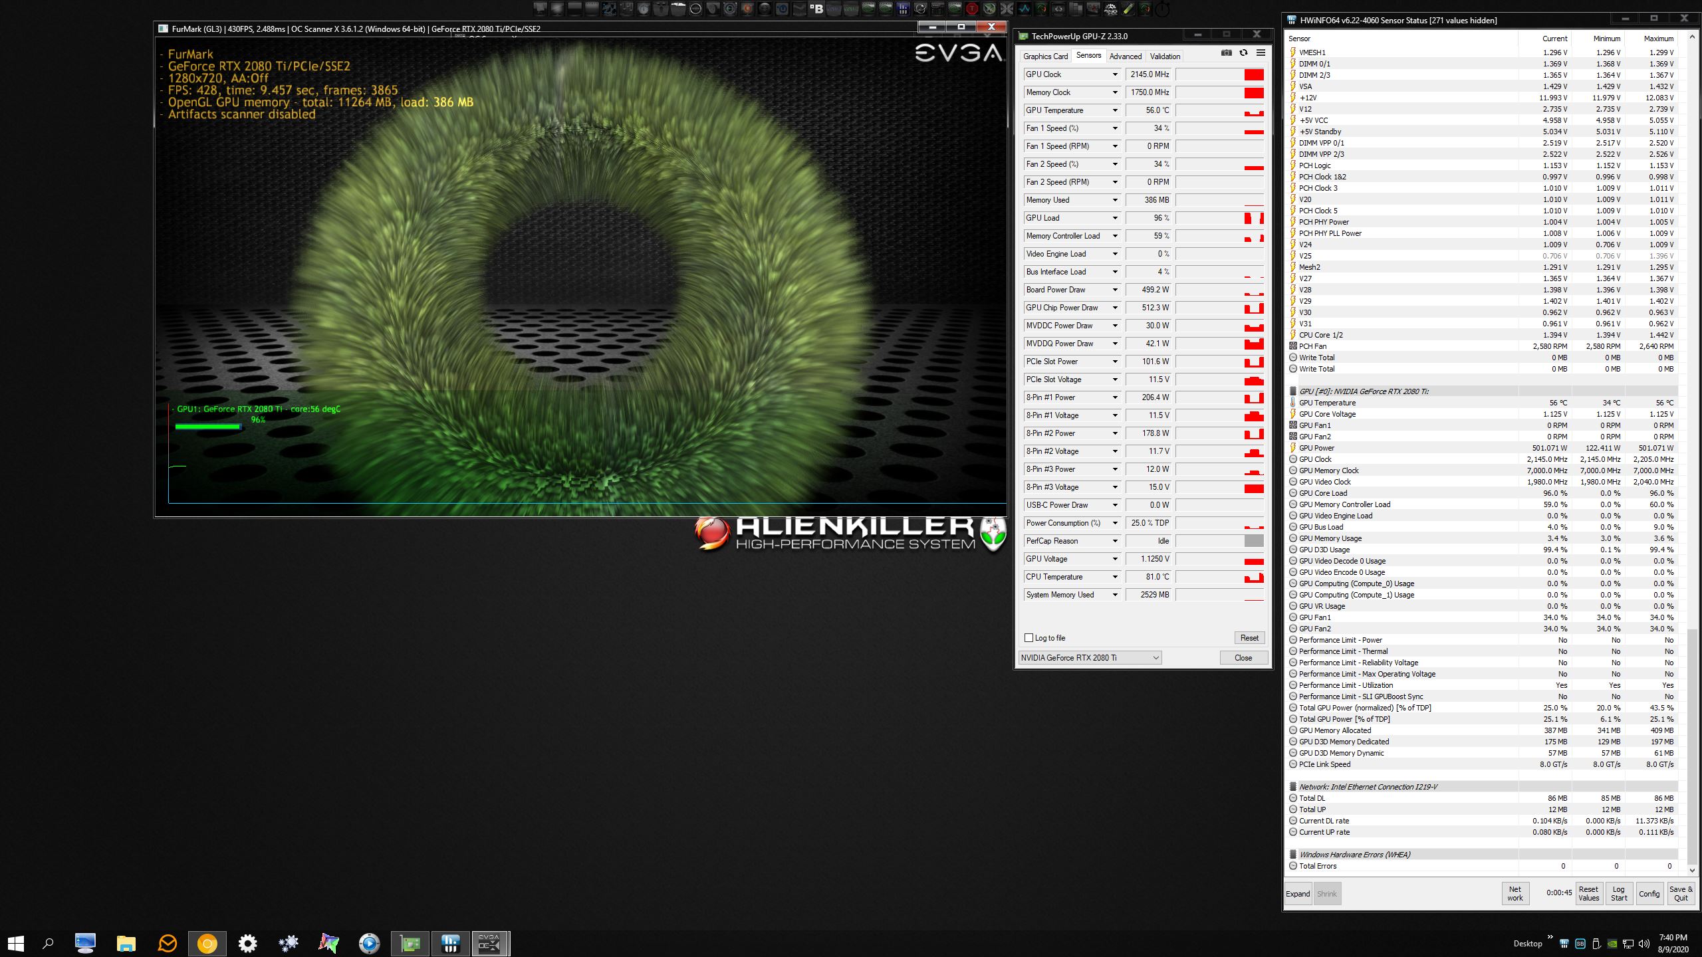The width and height of the screenshot is (1702, 957).
Task: Open Windows Settings white gear icon
Action: [247, 943]
